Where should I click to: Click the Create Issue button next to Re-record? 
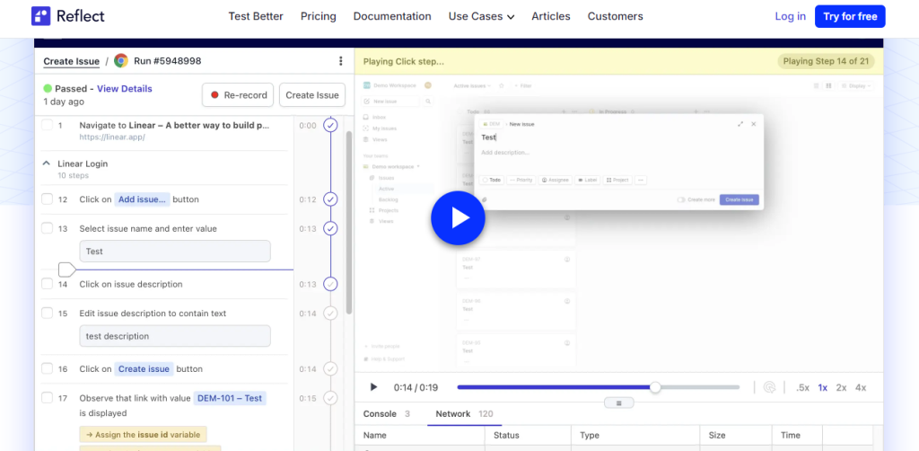[312, 95]
